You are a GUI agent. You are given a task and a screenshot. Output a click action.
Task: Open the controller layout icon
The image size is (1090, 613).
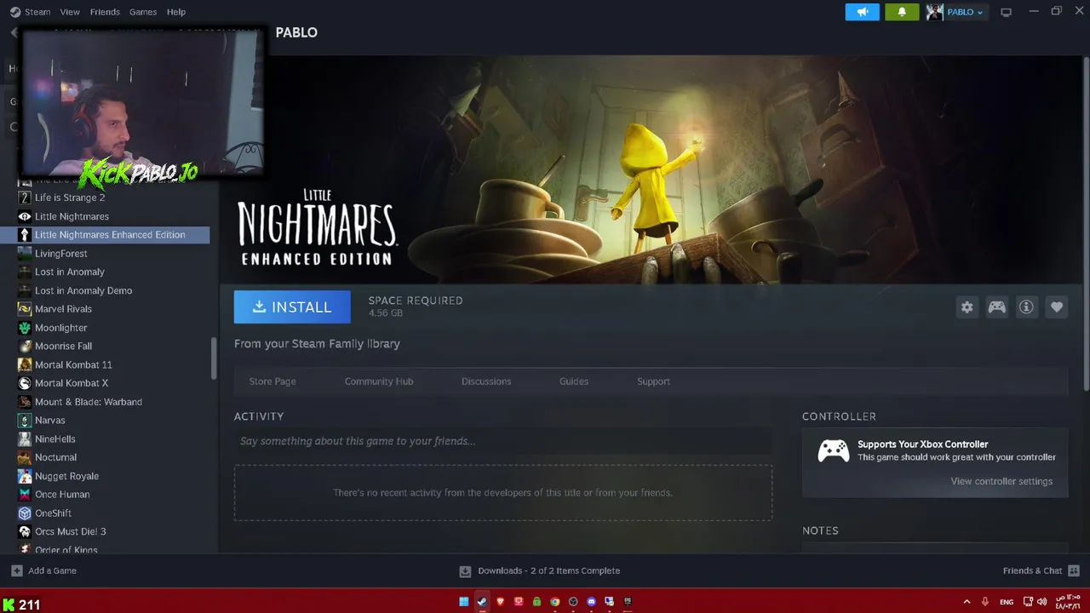(996, 307)
